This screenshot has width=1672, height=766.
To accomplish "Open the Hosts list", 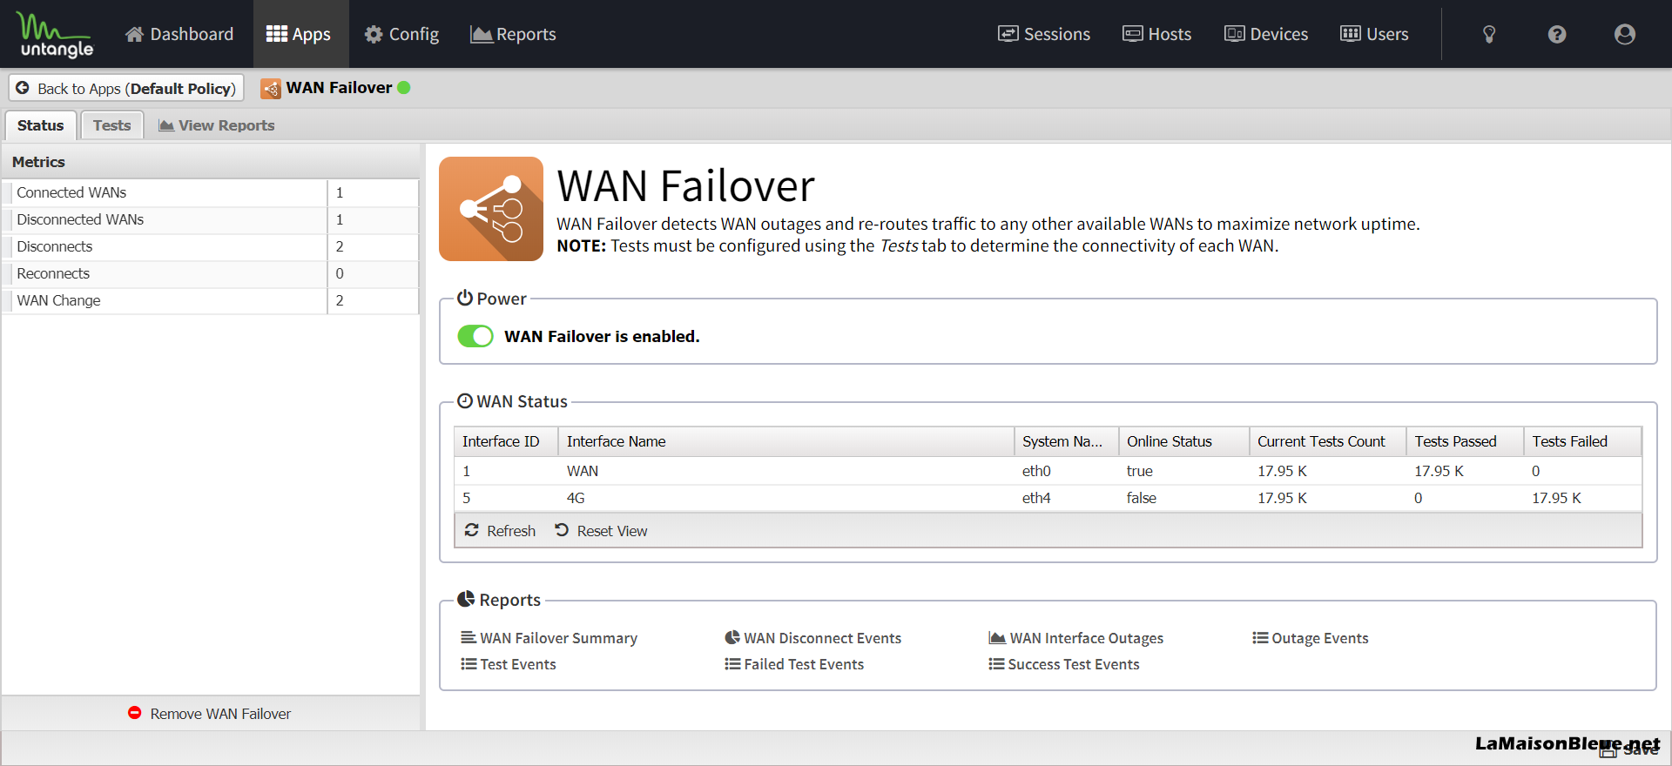I will pos(1156,34).
